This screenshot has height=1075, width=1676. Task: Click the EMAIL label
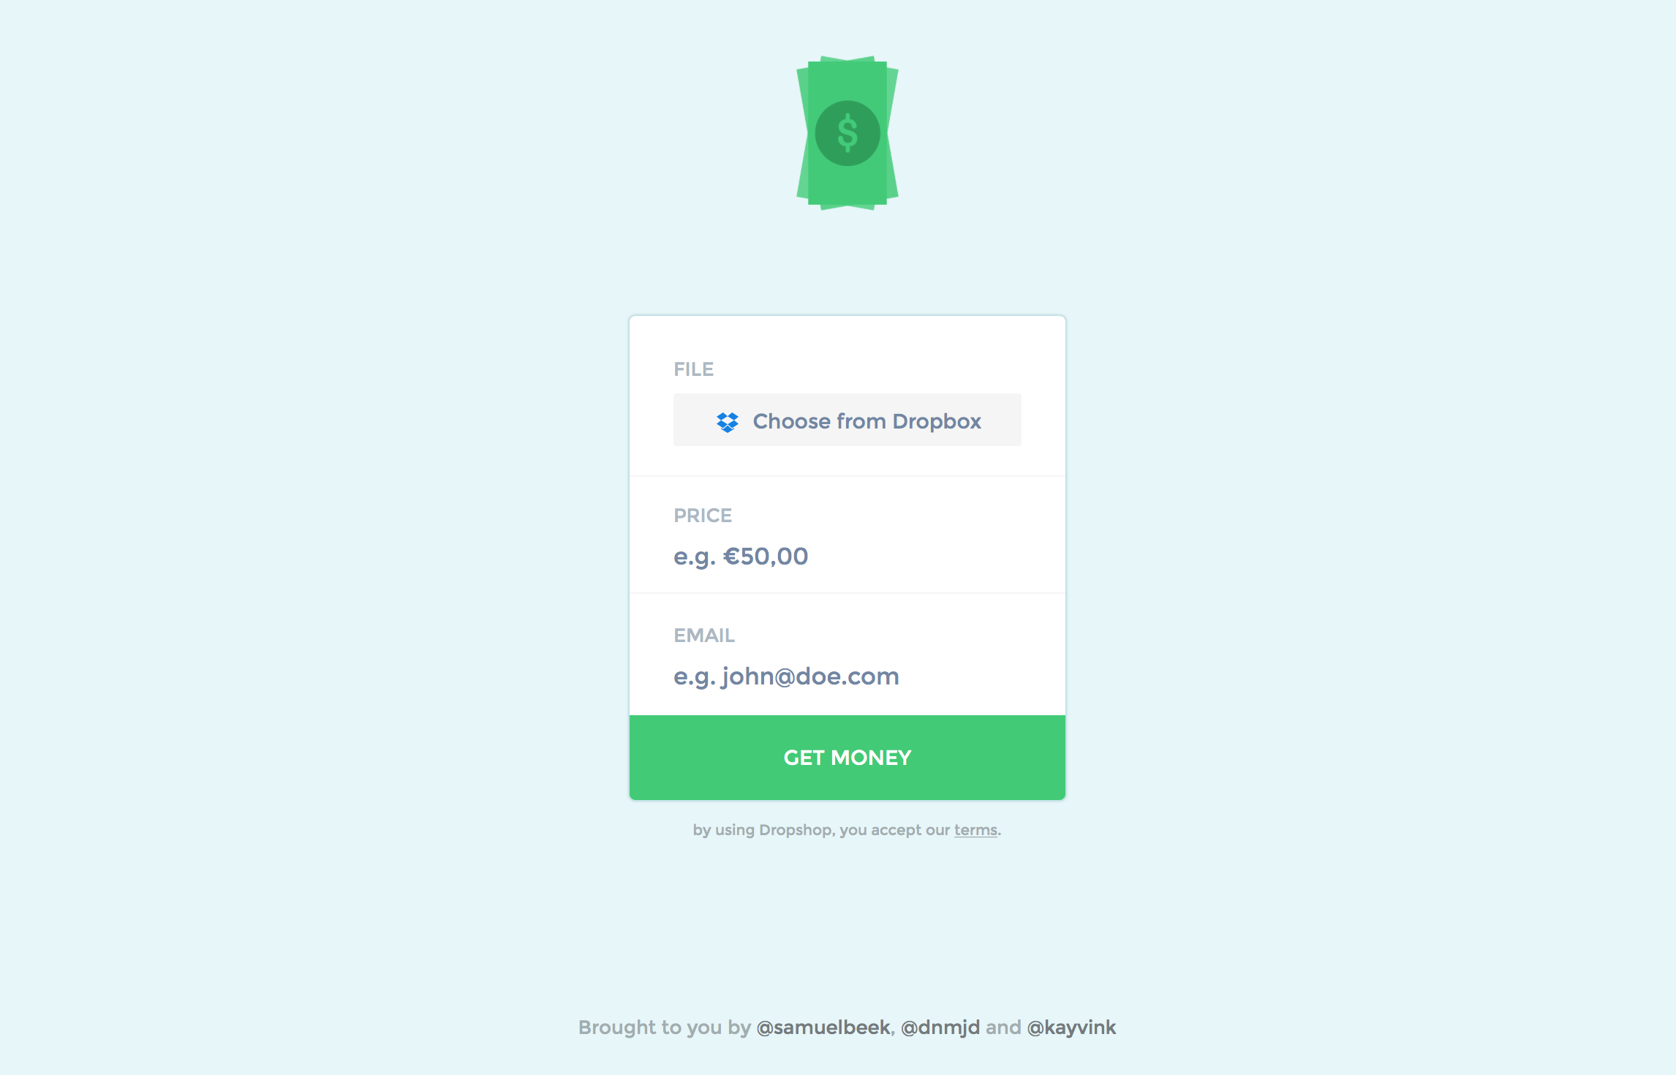coord(704,635)
